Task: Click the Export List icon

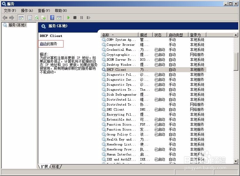Action: [x=43, y=18]
